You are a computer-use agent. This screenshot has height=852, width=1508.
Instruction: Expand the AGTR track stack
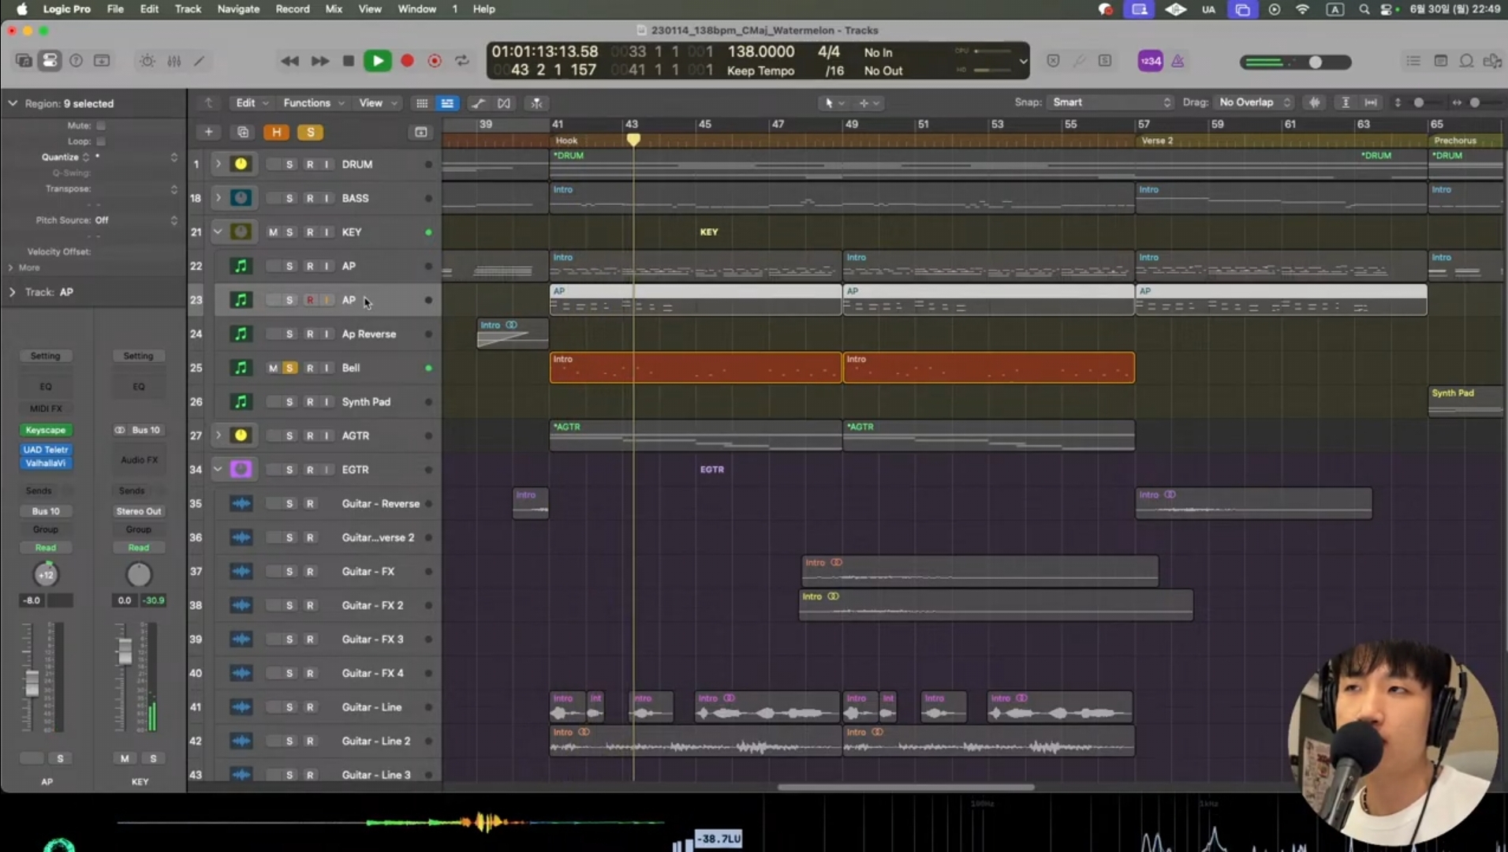tap(218, 435)
